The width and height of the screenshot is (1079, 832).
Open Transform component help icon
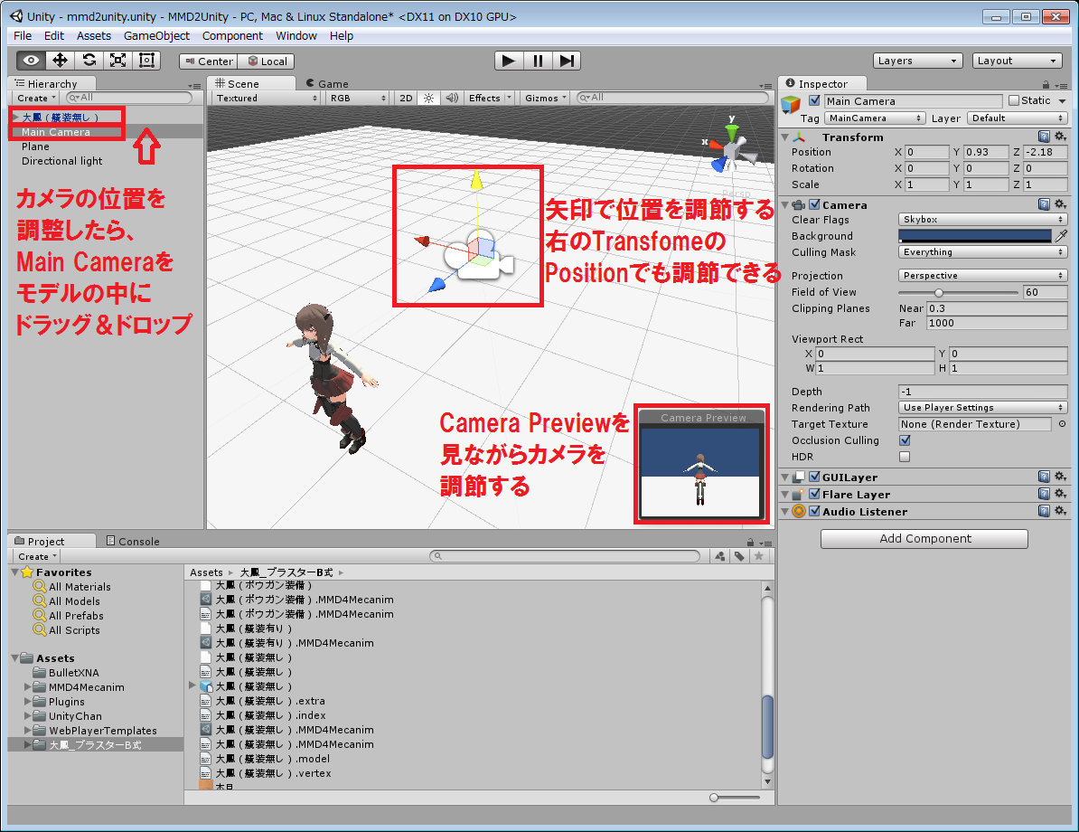pos(1044,137)
